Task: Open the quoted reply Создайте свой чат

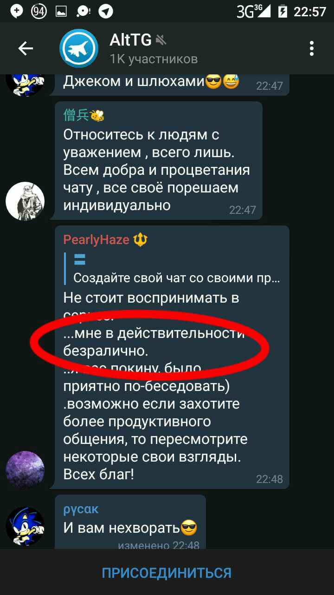Action: tap(172, 270)
